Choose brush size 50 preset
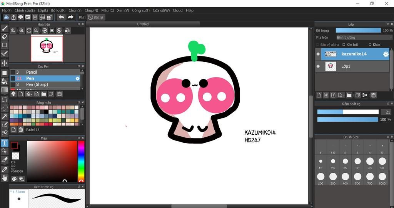Image resolution: width=394 pixels, height=208 pixels. coord(382,163)
